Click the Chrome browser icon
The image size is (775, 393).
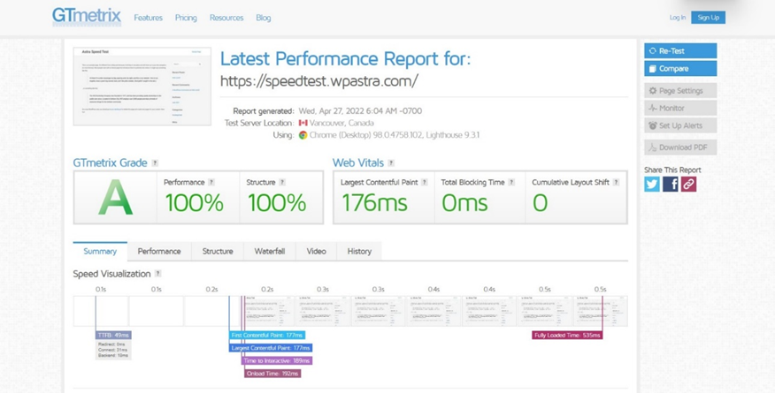click(303, 134)
